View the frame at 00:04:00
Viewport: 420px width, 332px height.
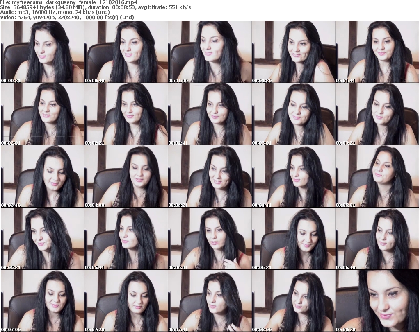tap(126, 176)
